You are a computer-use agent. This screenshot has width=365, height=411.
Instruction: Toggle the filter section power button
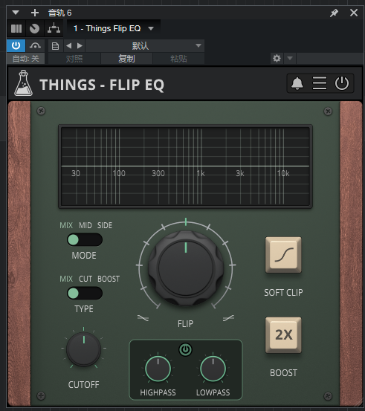click(185, 349)
